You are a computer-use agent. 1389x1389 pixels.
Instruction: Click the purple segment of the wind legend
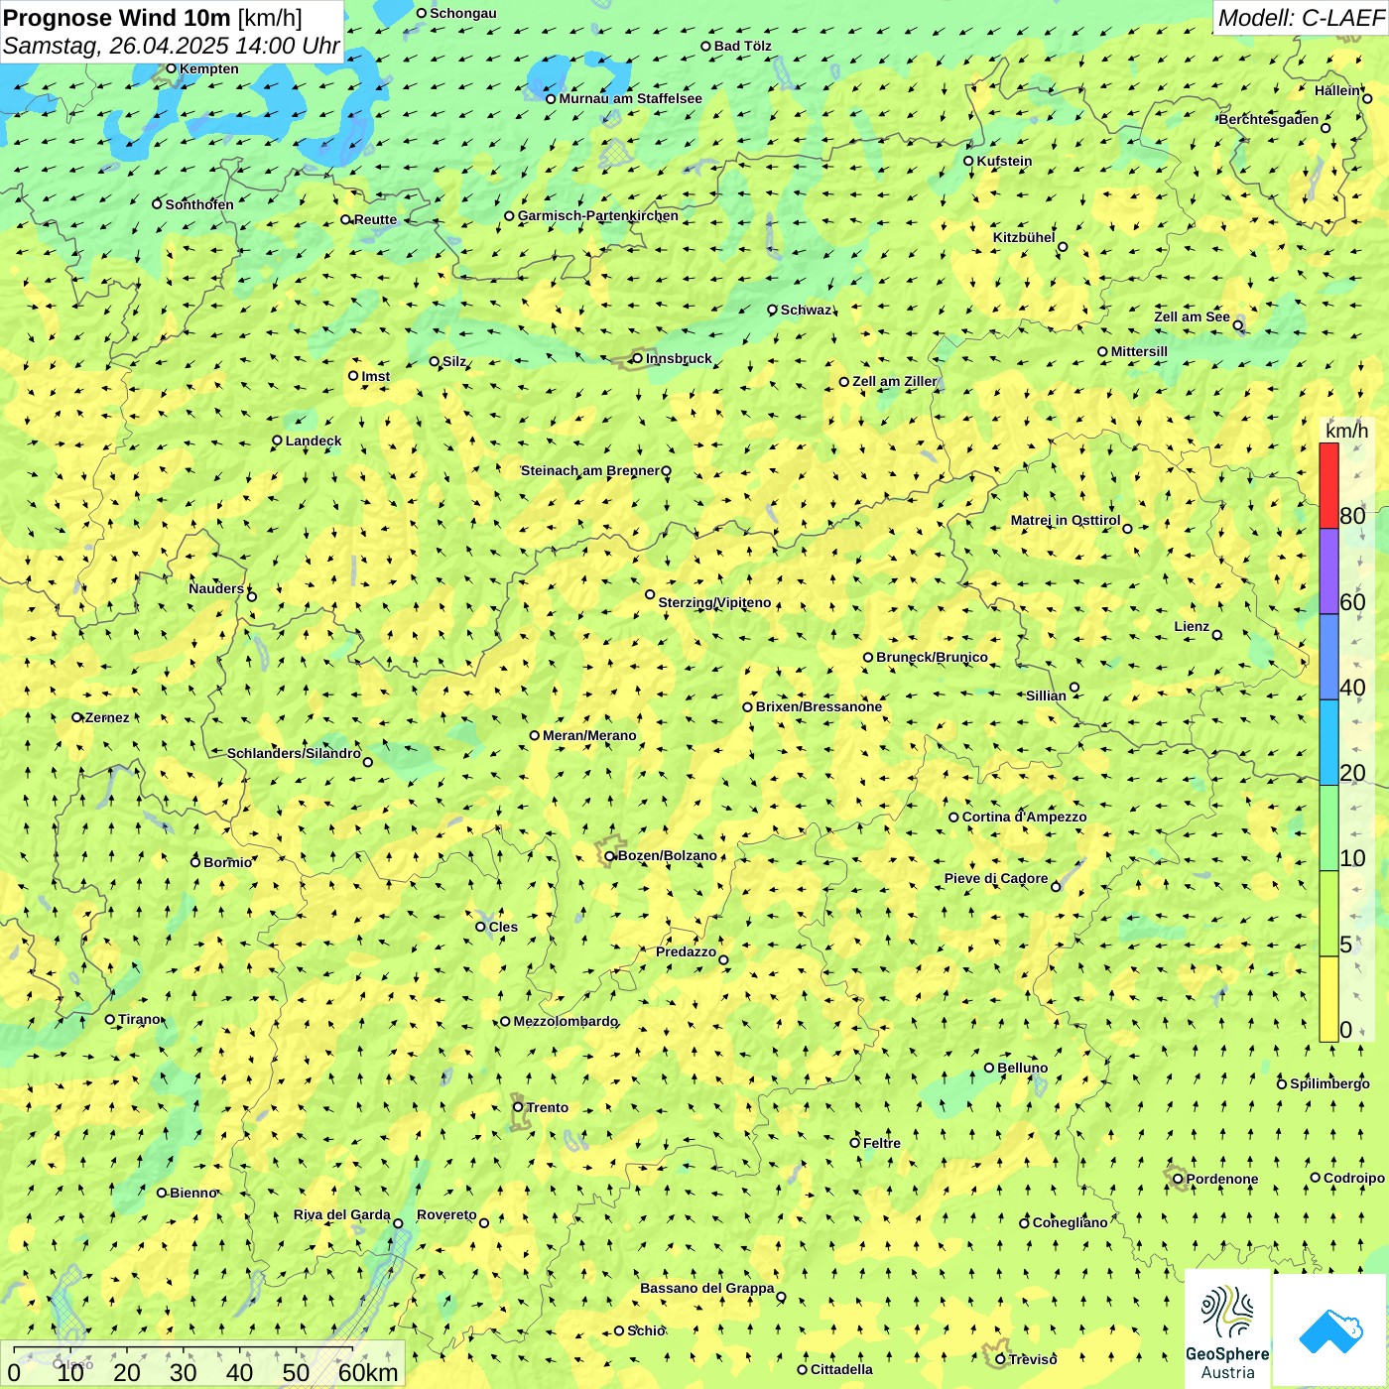coord(1328,571)
